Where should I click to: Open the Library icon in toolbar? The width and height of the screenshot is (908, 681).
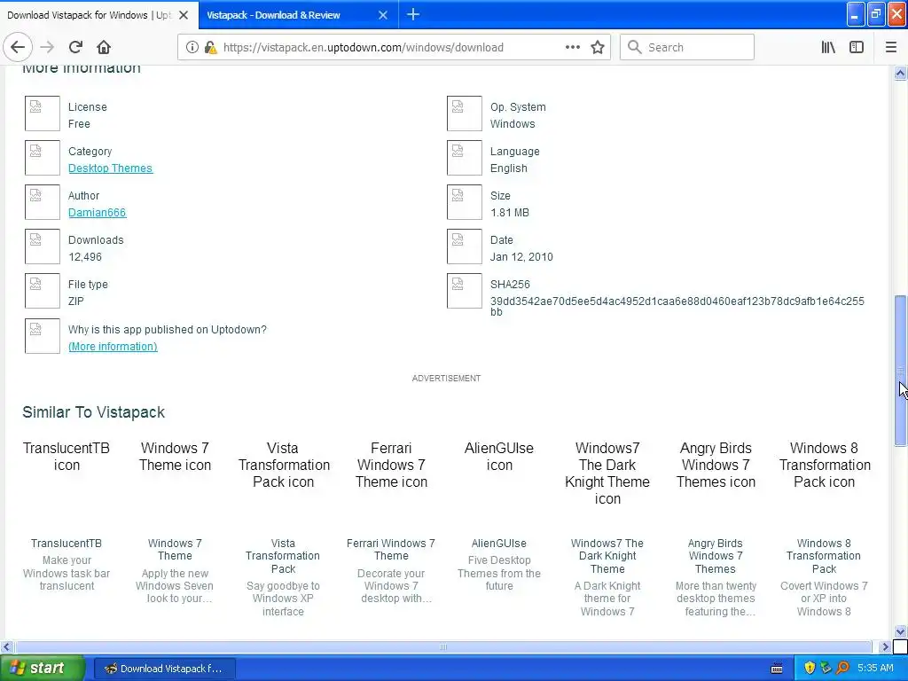pos(828,47)
